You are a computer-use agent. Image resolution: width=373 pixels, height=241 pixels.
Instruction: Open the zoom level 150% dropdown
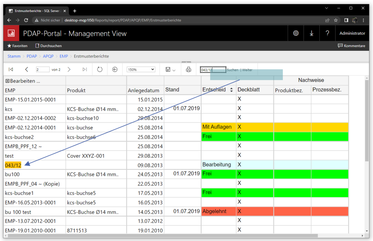click(x=141, y=70)
